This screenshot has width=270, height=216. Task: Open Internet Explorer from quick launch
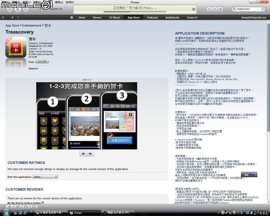pyautogui.click(x=25, y=213)
